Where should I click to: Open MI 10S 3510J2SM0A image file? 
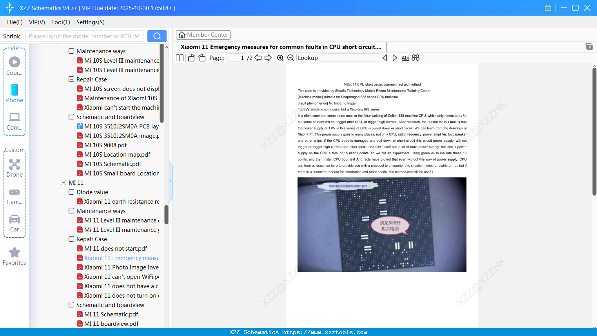[x=118, y=136]
